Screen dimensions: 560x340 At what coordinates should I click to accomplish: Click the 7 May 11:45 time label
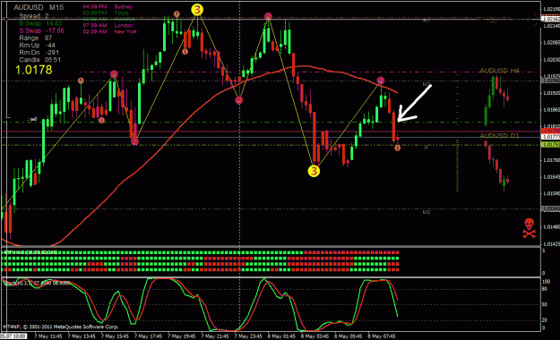pyautogui.click(x=48, y=336)
